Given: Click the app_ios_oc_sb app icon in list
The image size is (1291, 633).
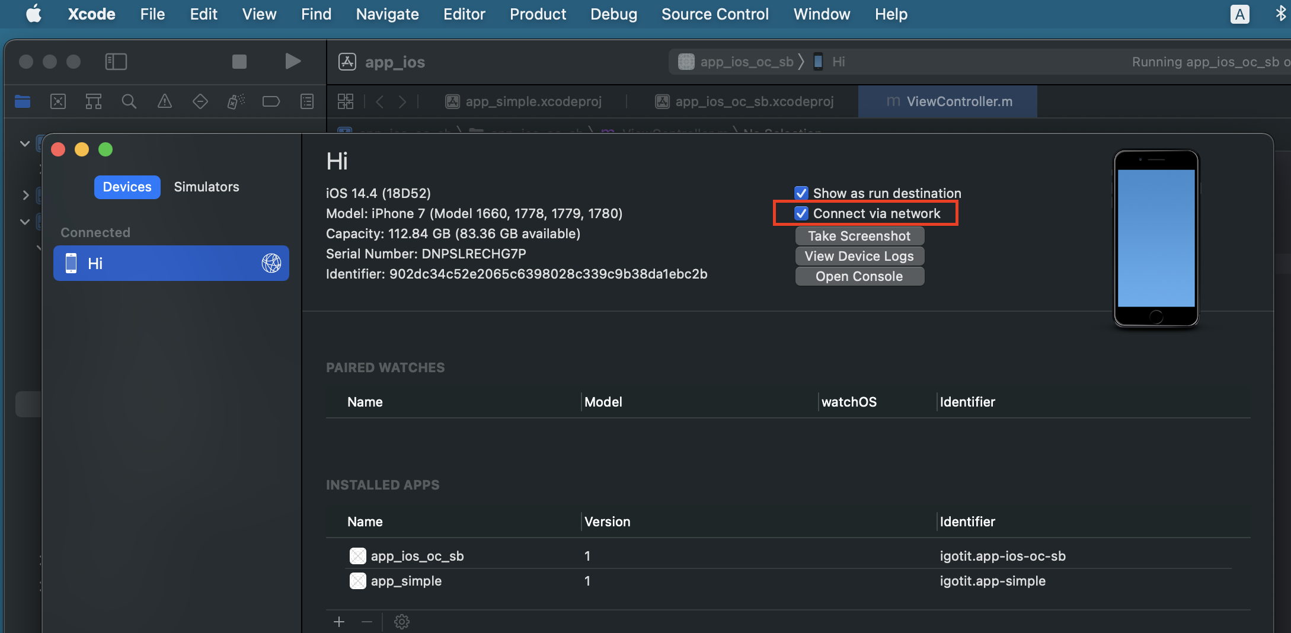Looking at the screenshot, I should pyautogui.click(x=358, y=556).
